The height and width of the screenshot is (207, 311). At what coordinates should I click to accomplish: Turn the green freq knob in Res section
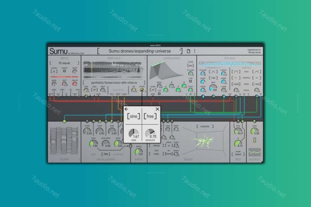[238, 131]
